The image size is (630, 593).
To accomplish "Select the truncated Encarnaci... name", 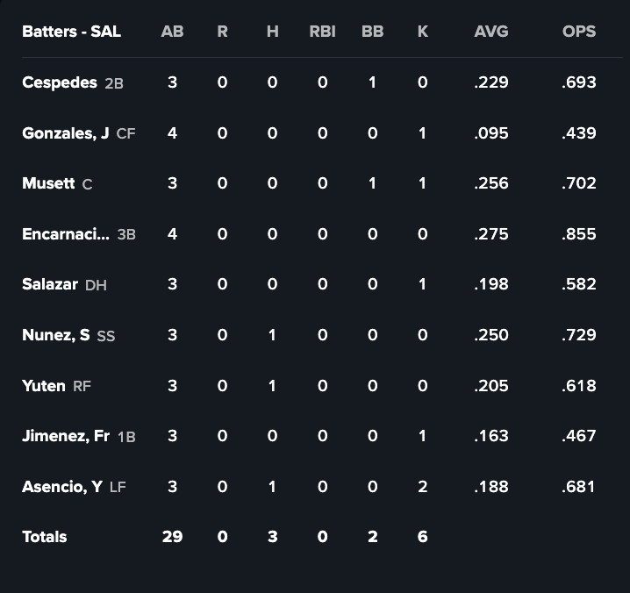I will tap(66, 234).
